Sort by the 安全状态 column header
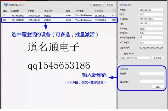The height and width of the screenshot is (111, 168). [48, 11]
